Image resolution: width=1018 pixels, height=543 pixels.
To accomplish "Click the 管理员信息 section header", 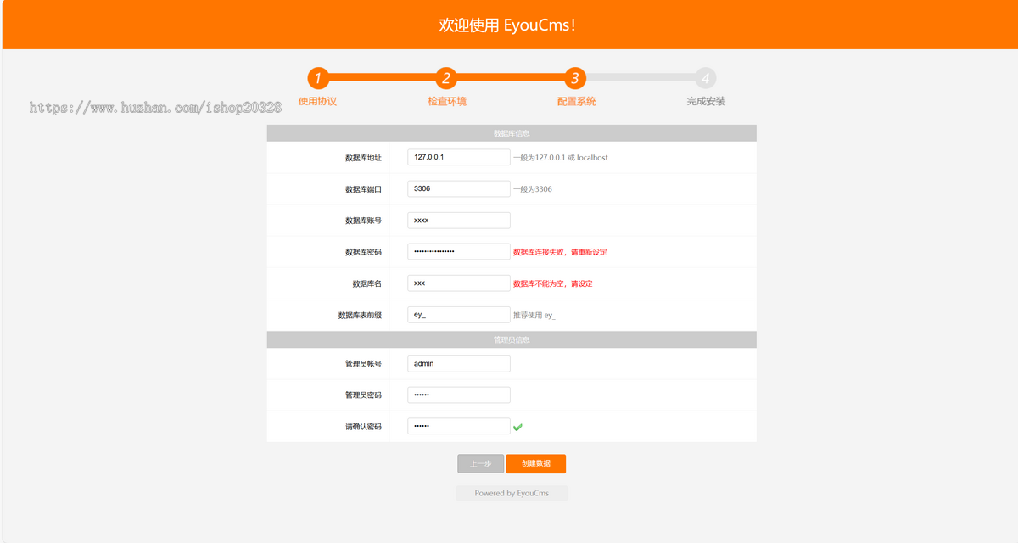I will [x=512, y=339].
